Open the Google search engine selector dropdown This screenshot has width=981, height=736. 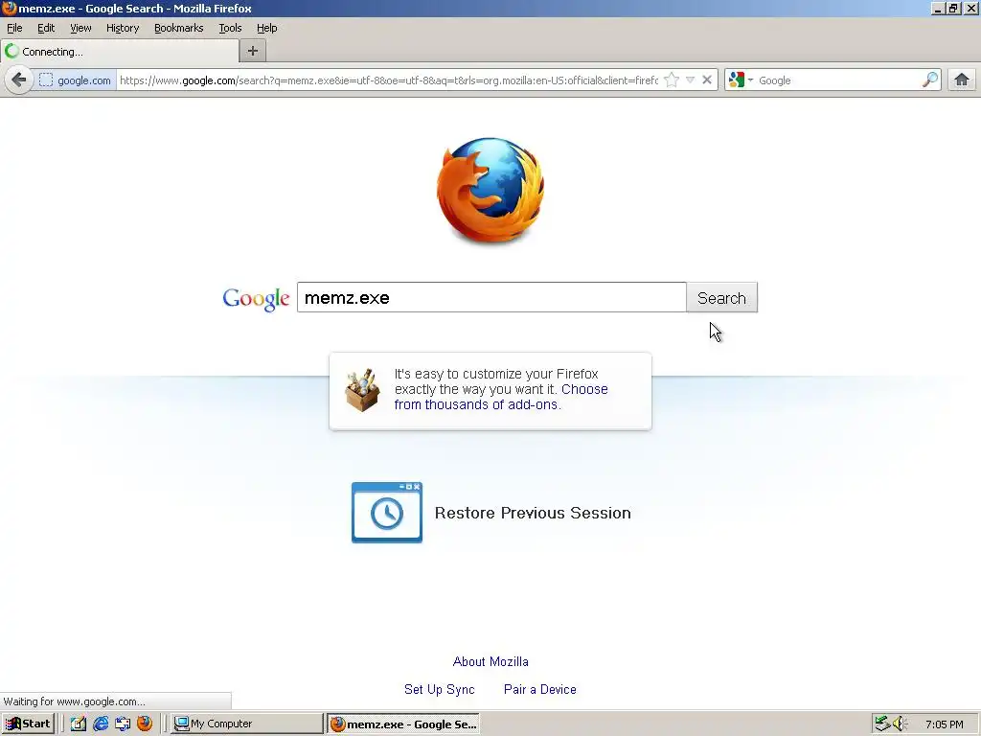pos(741,80)
